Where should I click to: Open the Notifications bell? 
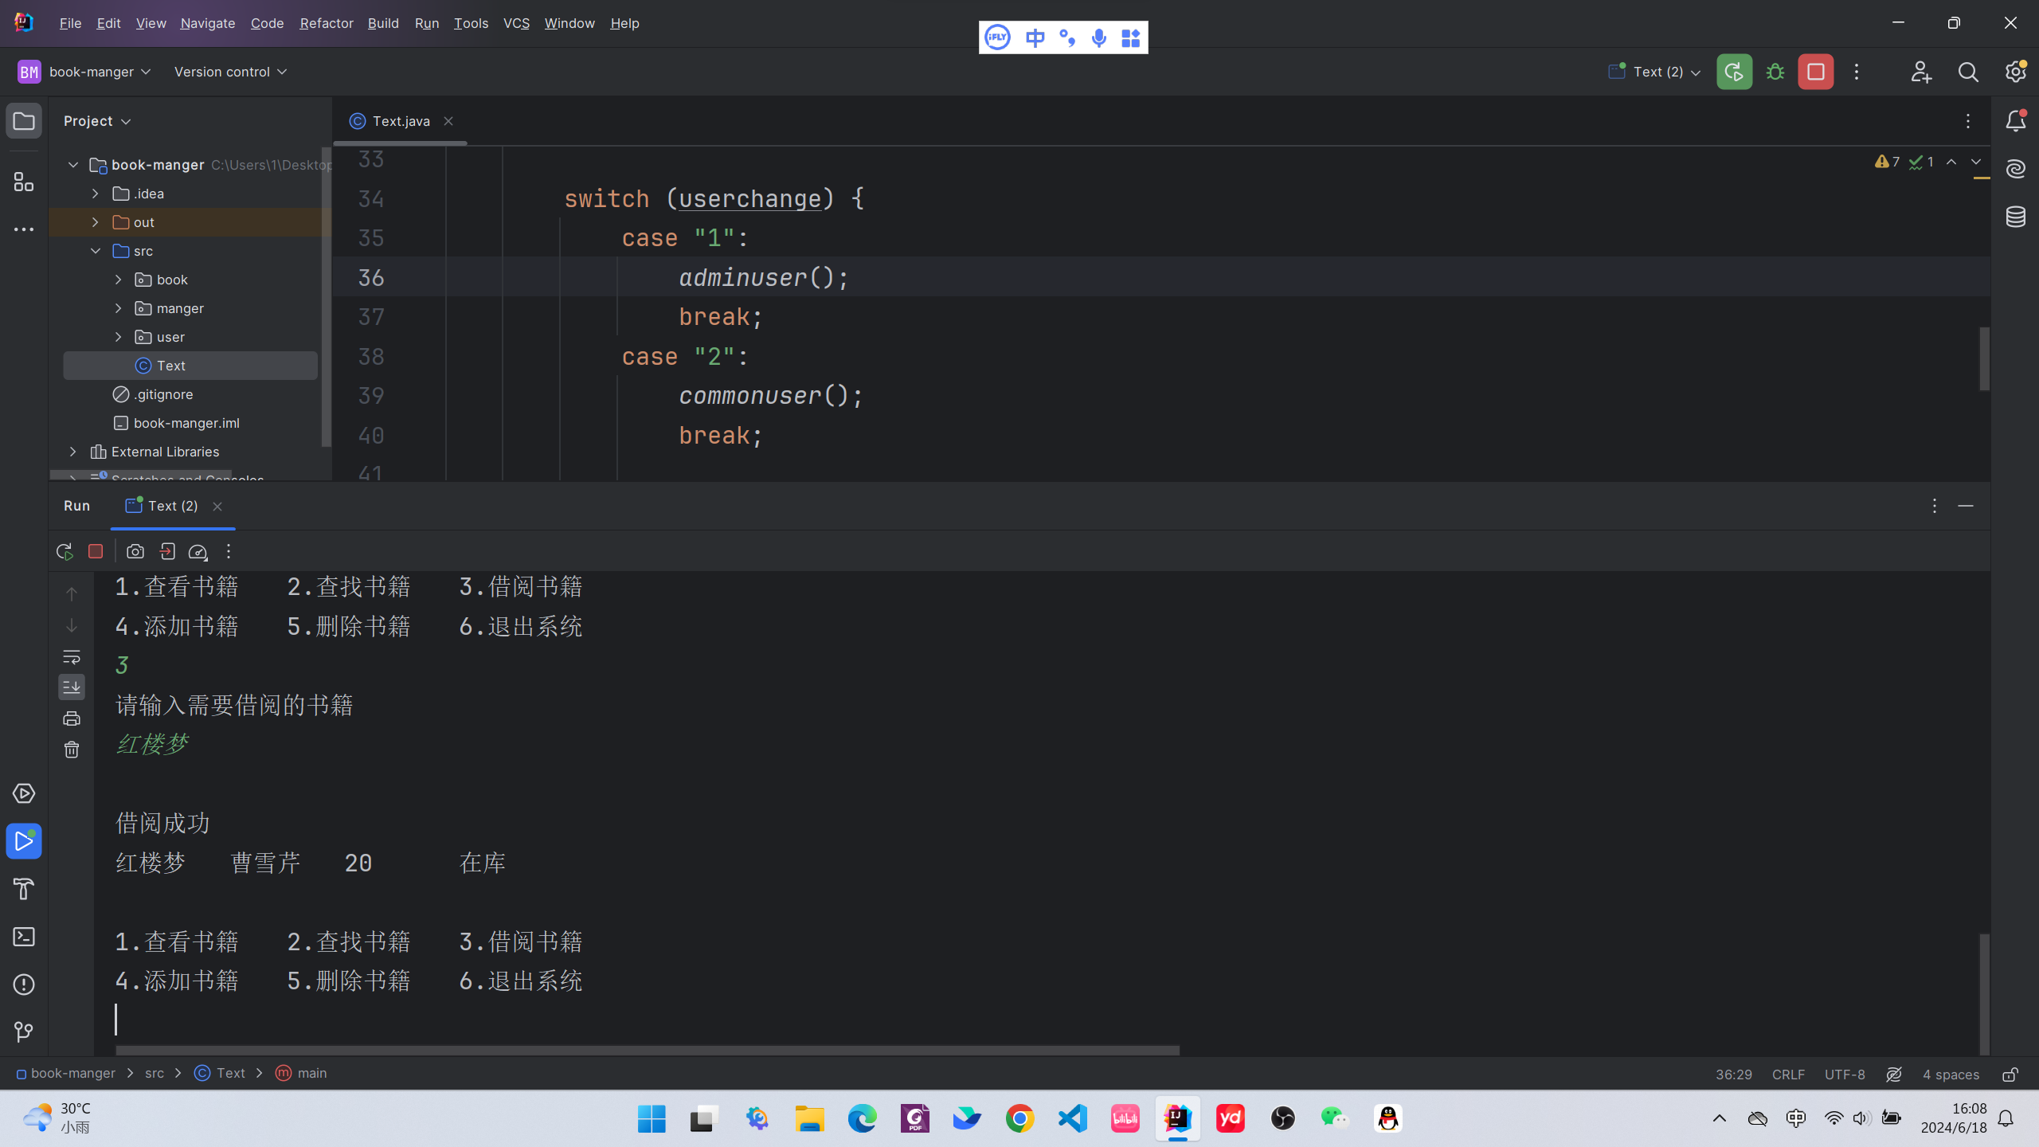(x=2015, y=121)
